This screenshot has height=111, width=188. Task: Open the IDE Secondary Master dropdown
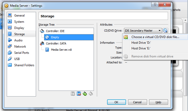[143, 31]
